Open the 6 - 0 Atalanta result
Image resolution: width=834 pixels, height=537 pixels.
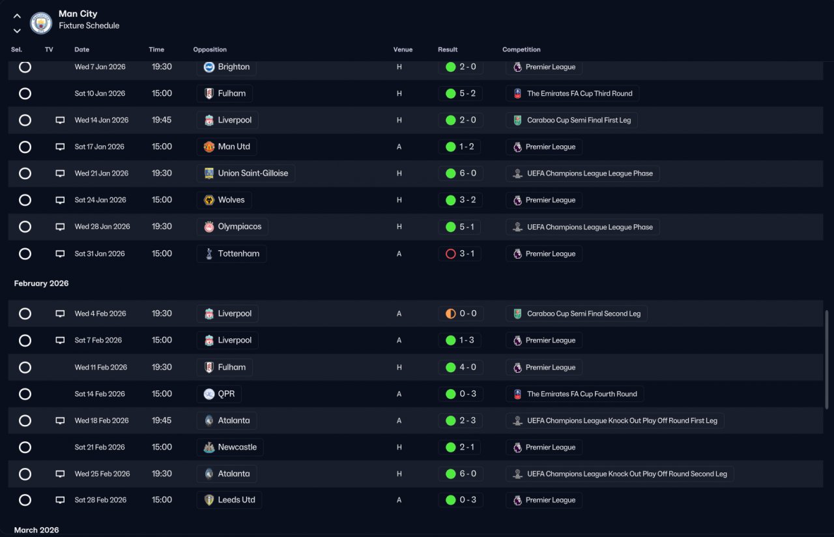(460, 474)
